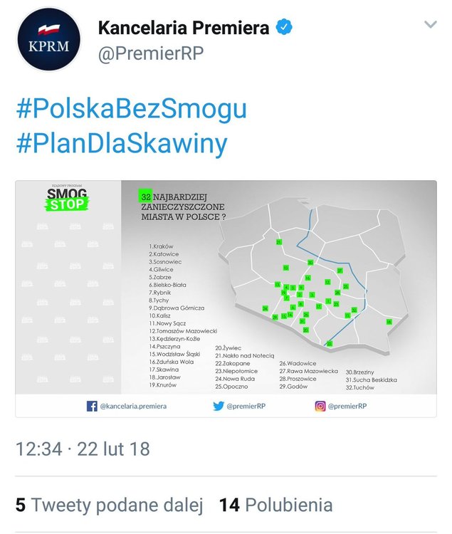Viewport: 452px width, 534px height.
Task: View the 5 Tweety podane dalej list
Action: 109,505
